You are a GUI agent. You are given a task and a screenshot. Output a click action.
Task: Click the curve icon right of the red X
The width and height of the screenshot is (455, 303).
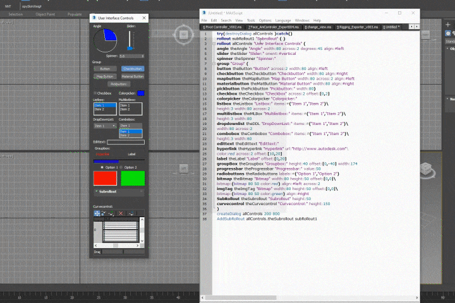[131, 213]
